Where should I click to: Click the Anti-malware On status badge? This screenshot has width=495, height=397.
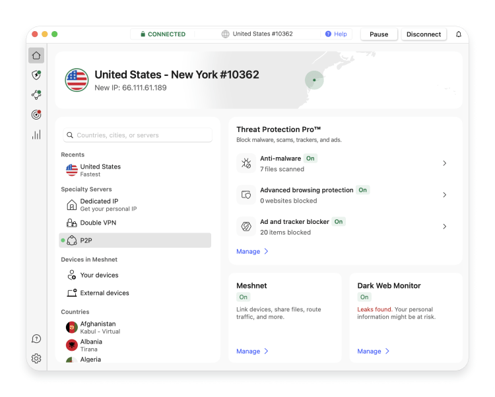coord(310,159)
